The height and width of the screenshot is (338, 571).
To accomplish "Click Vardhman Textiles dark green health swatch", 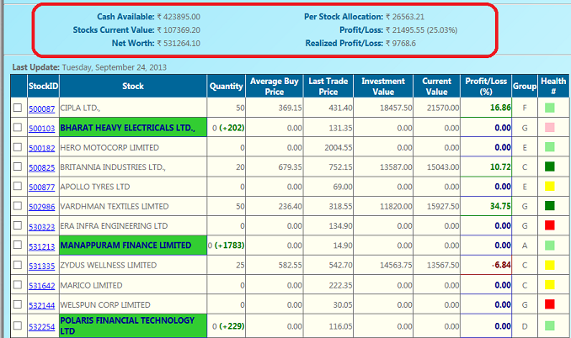I will [x=549, y=206].
